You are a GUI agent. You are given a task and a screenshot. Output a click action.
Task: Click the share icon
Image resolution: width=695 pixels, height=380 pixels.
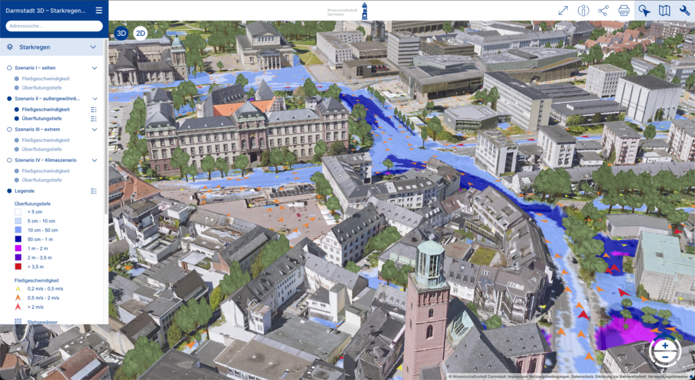tap(603, 10)
